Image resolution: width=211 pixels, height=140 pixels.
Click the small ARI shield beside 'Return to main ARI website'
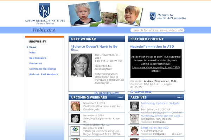[x=153, y=16]
